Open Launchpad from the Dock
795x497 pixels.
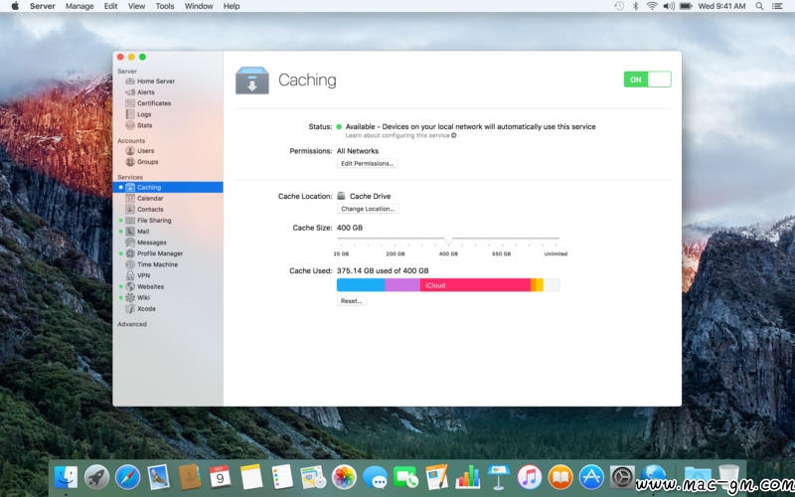(x=96, y=477)
